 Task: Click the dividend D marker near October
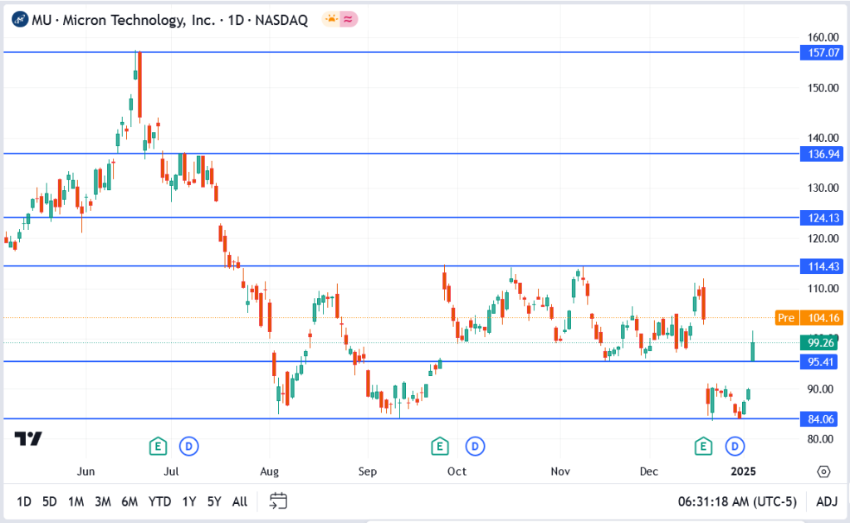click(x=475, y=447)
